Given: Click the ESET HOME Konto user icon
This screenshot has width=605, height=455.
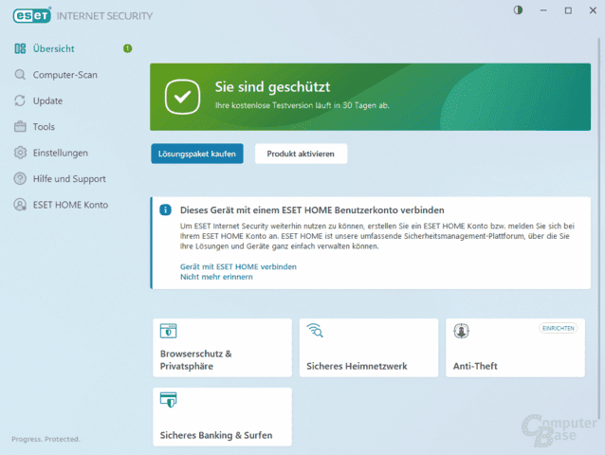Looking at the screenshot, I should coord(20,205).
